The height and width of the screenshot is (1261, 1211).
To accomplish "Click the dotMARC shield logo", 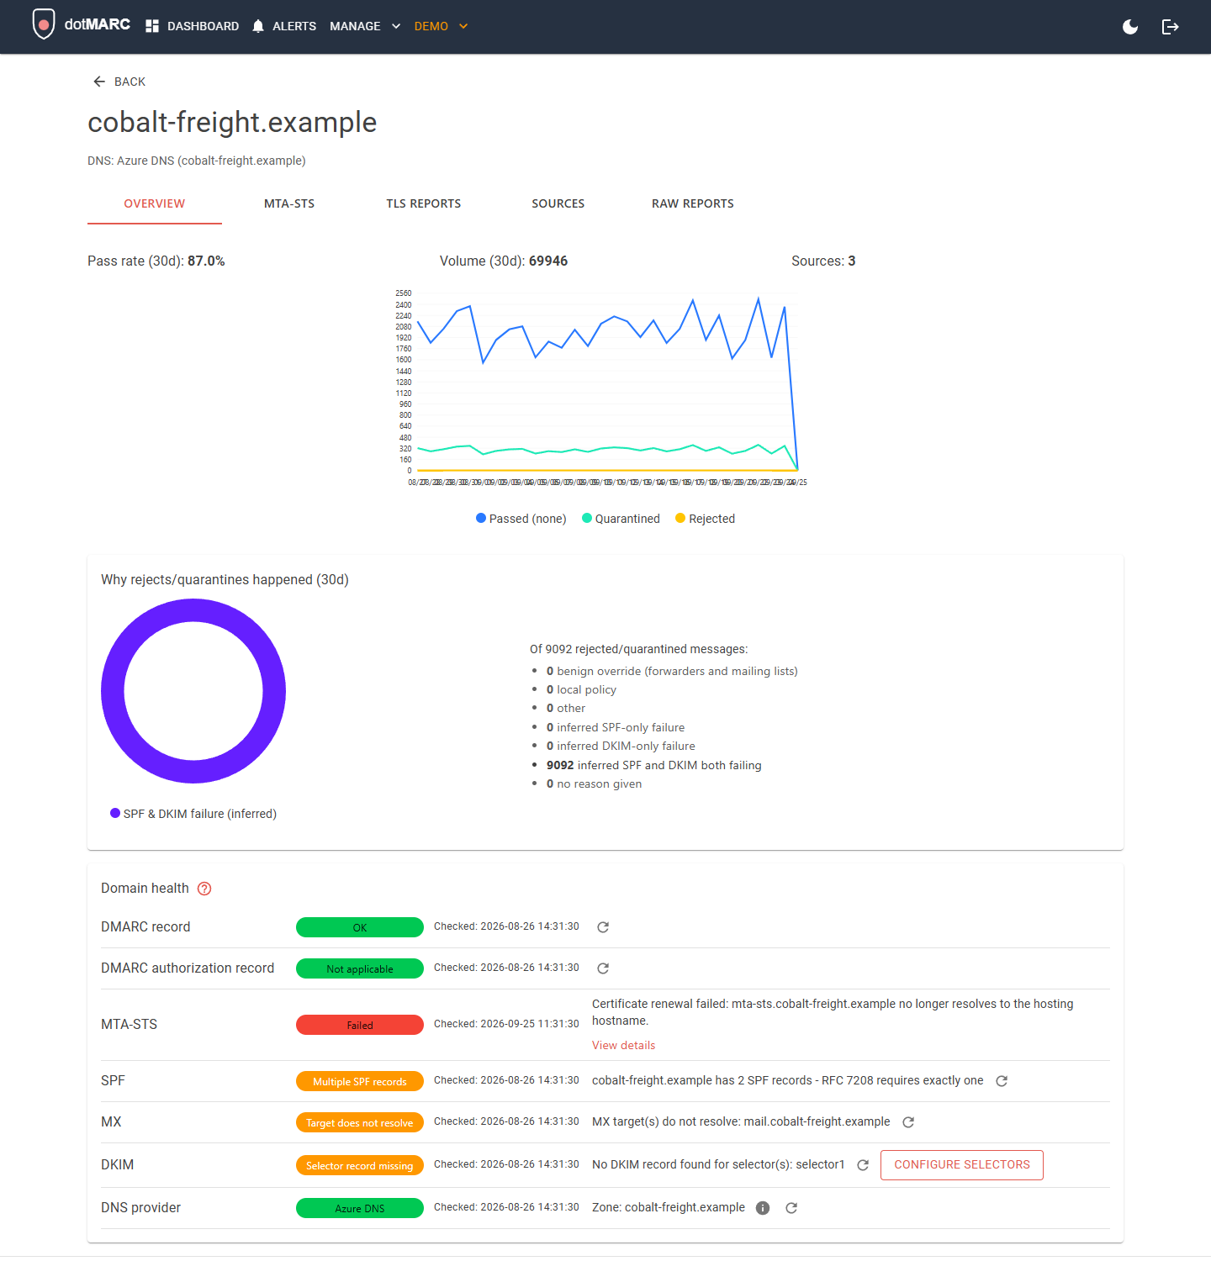I will [x=43, y=24].
